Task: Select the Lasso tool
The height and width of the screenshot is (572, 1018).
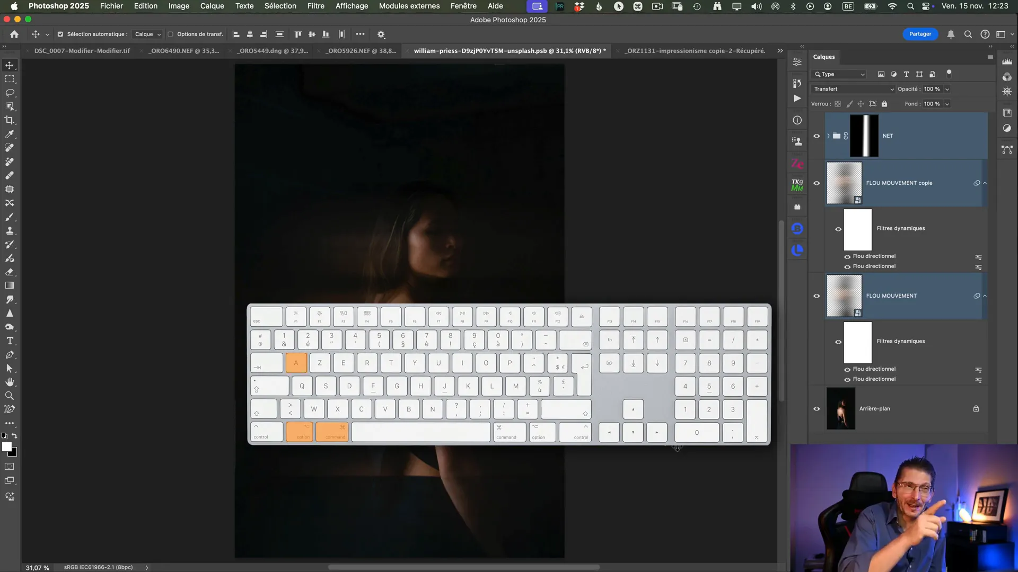Action: [10, 93]
